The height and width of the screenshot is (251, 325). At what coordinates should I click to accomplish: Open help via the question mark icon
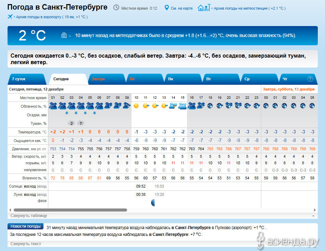tap(310, 79)
